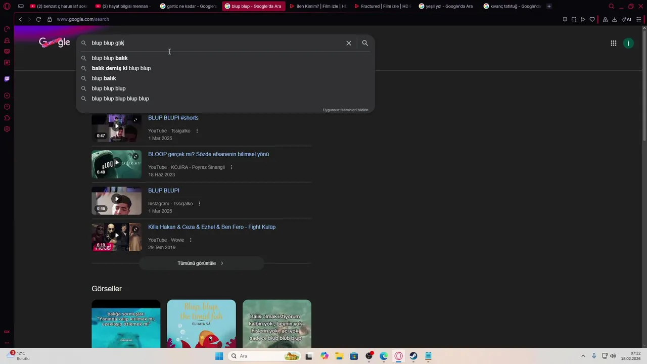Open more options for BLOOP gerçek mi result
Viewport: 647px width, 364px height.
coord(232,167)
